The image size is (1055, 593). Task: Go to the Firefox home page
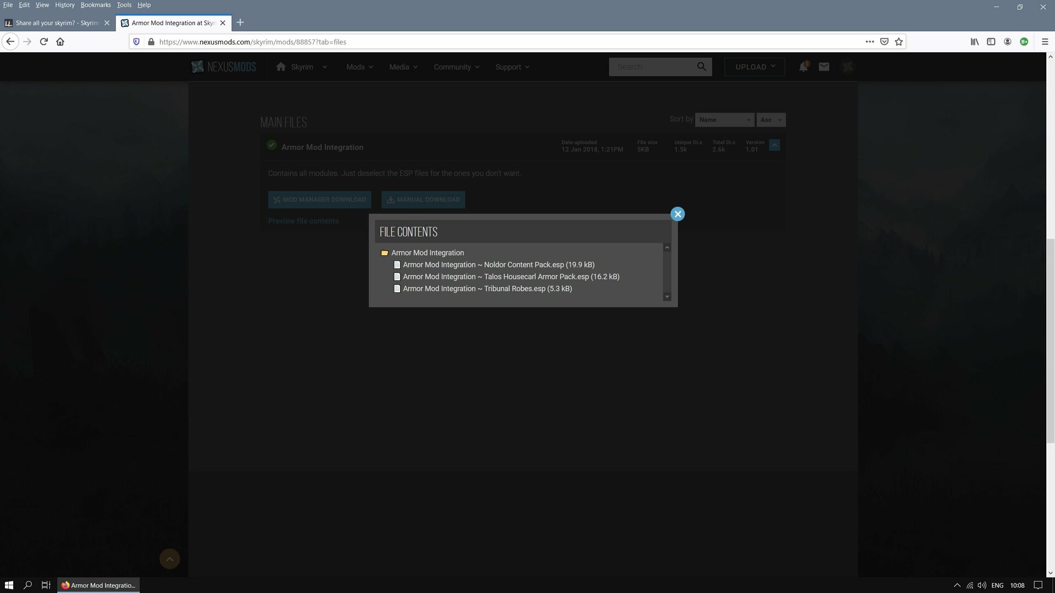[x=60, y=42]
